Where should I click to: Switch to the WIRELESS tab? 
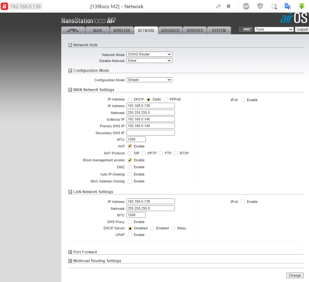pos(122,31)
